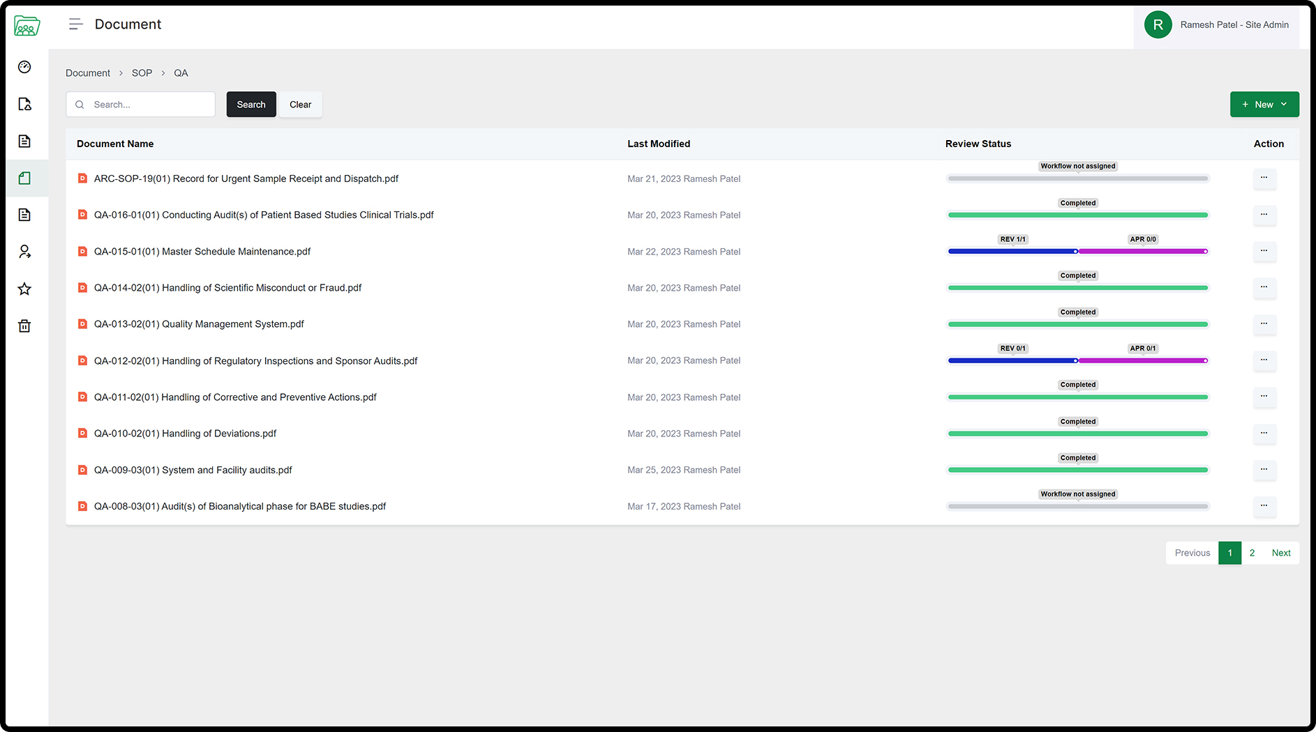Expand the New dropdown button
The height and width of the screenshot is (732, 1316).
coord(1264,105)
